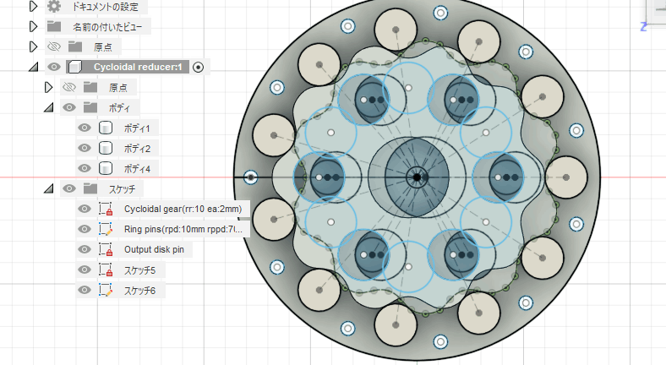
Task: Expand the 名前の付いたビュー folder
Action: tap(33, 26)
